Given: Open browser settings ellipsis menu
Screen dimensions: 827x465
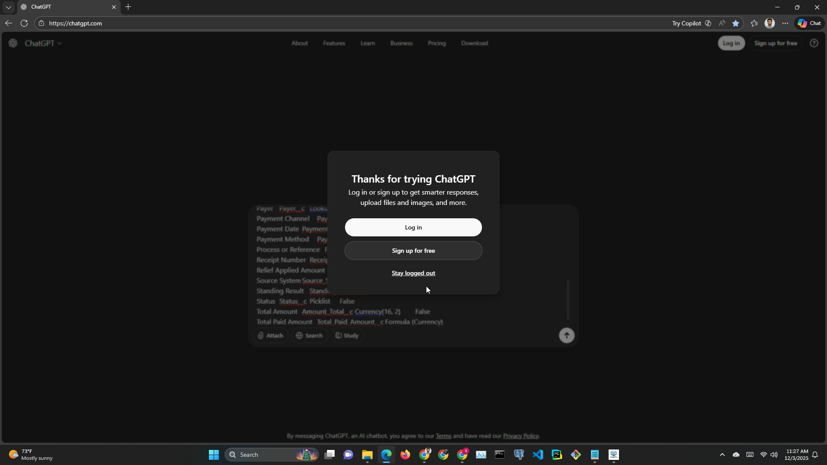Looking at the screenshot, I should click(785, 23).
